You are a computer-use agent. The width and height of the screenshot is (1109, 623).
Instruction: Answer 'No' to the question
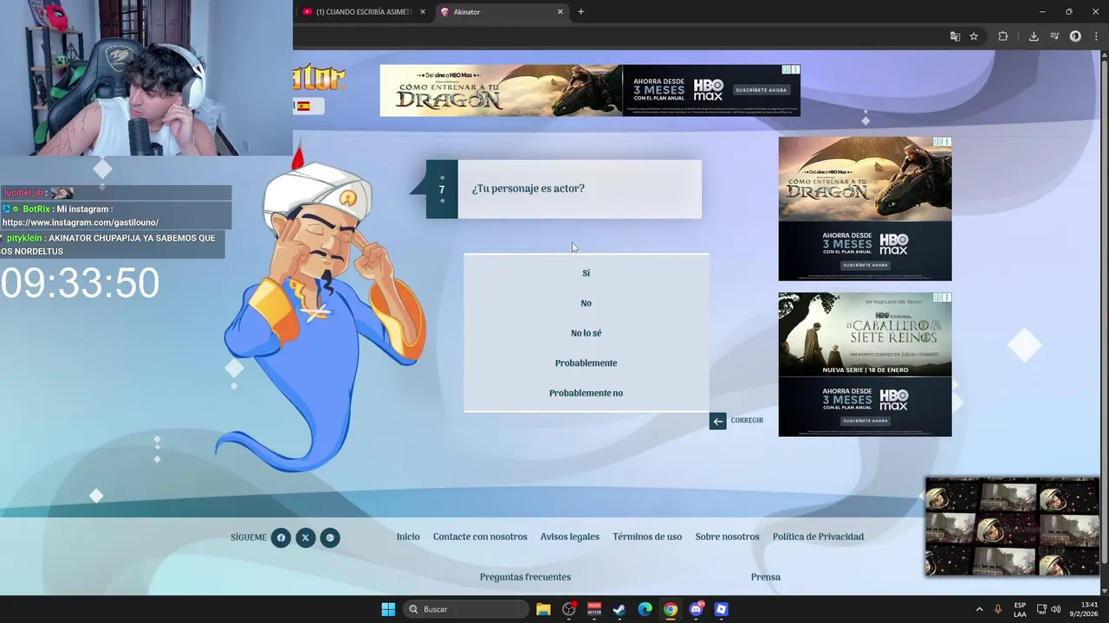[x=586, y=304]
